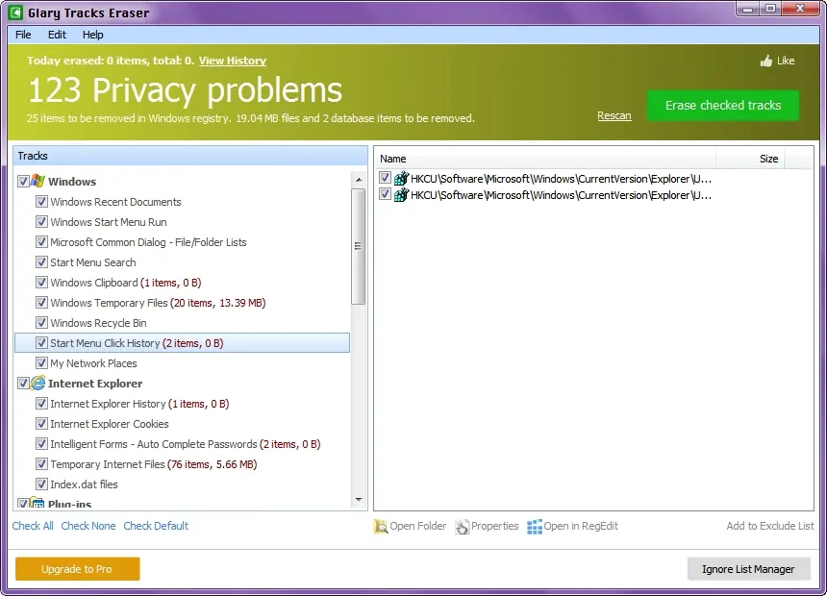Viewport: 827px width, 596px height.
Task: Click the tracks list scroll up arrow
Action: coord(359,180)
